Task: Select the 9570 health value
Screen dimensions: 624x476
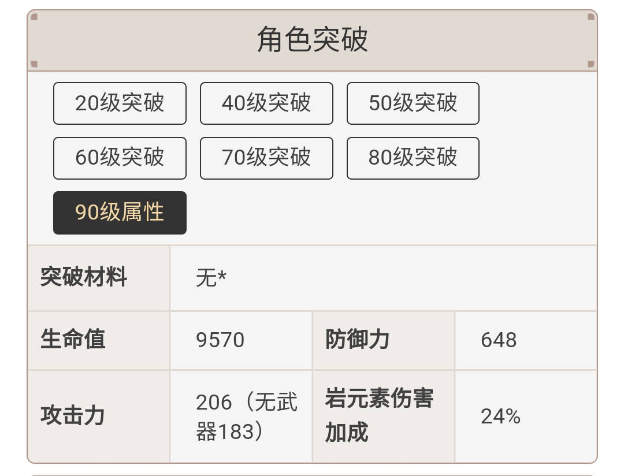Action: pos(220,340)
